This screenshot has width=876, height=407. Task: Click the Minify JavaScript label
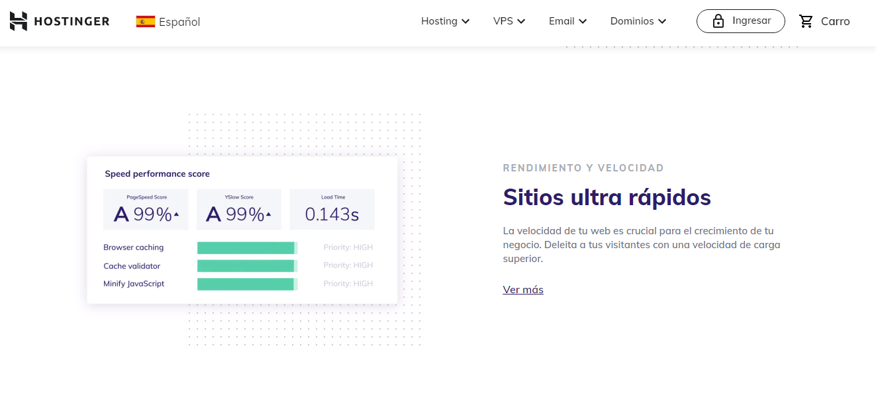click(133, 283)
